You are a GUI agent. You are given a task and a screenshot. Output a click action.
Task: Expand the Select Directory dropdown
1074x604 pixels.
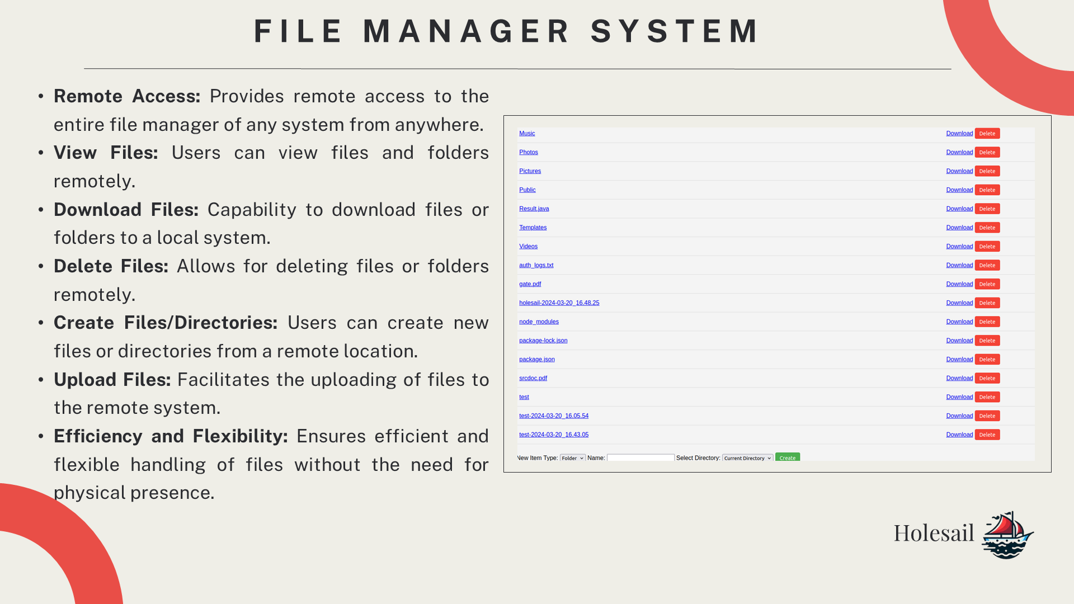748,458
